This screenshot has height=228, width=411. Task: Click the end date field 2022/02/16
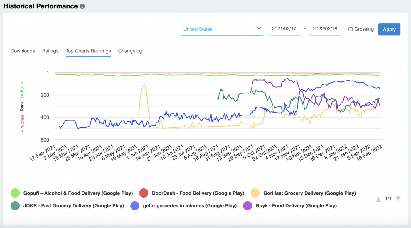point(325,29)
